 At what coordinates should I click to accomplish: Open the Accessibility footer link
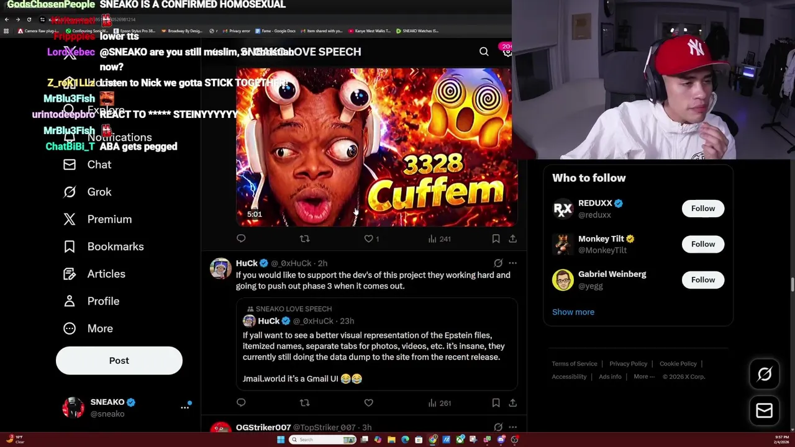click(x=569, y=377)
